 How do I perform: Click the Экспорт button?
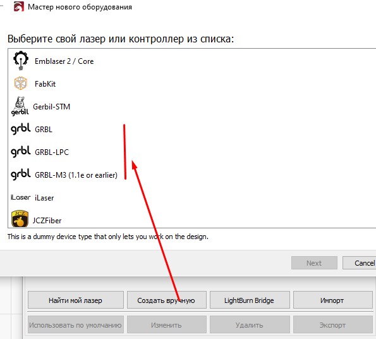coord(333,325)
